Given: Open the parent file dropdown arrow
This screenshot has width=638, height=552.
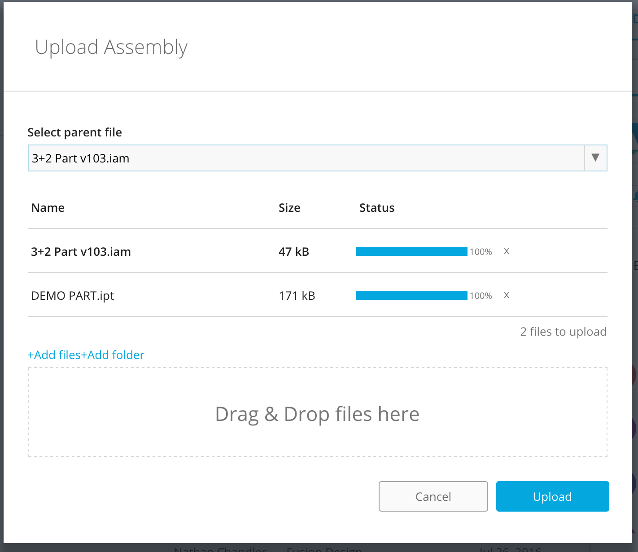Looking at the screenshot, I should click(x=595, y=158).
